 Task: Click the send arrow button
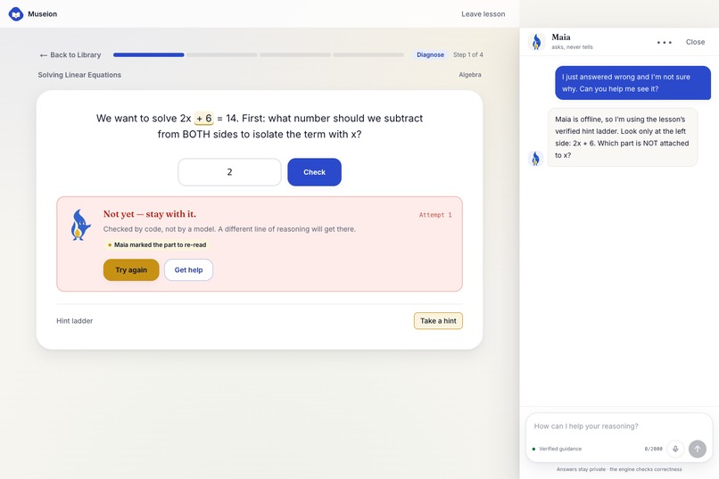point(698,449)
